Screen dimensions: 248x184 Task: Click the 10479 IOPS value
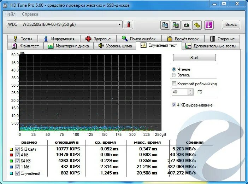pos(68,155)
